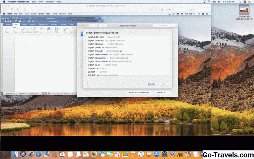254x159 pixels.
Task: Click the Cancel button in language sheet
Action: click(151, 84)
